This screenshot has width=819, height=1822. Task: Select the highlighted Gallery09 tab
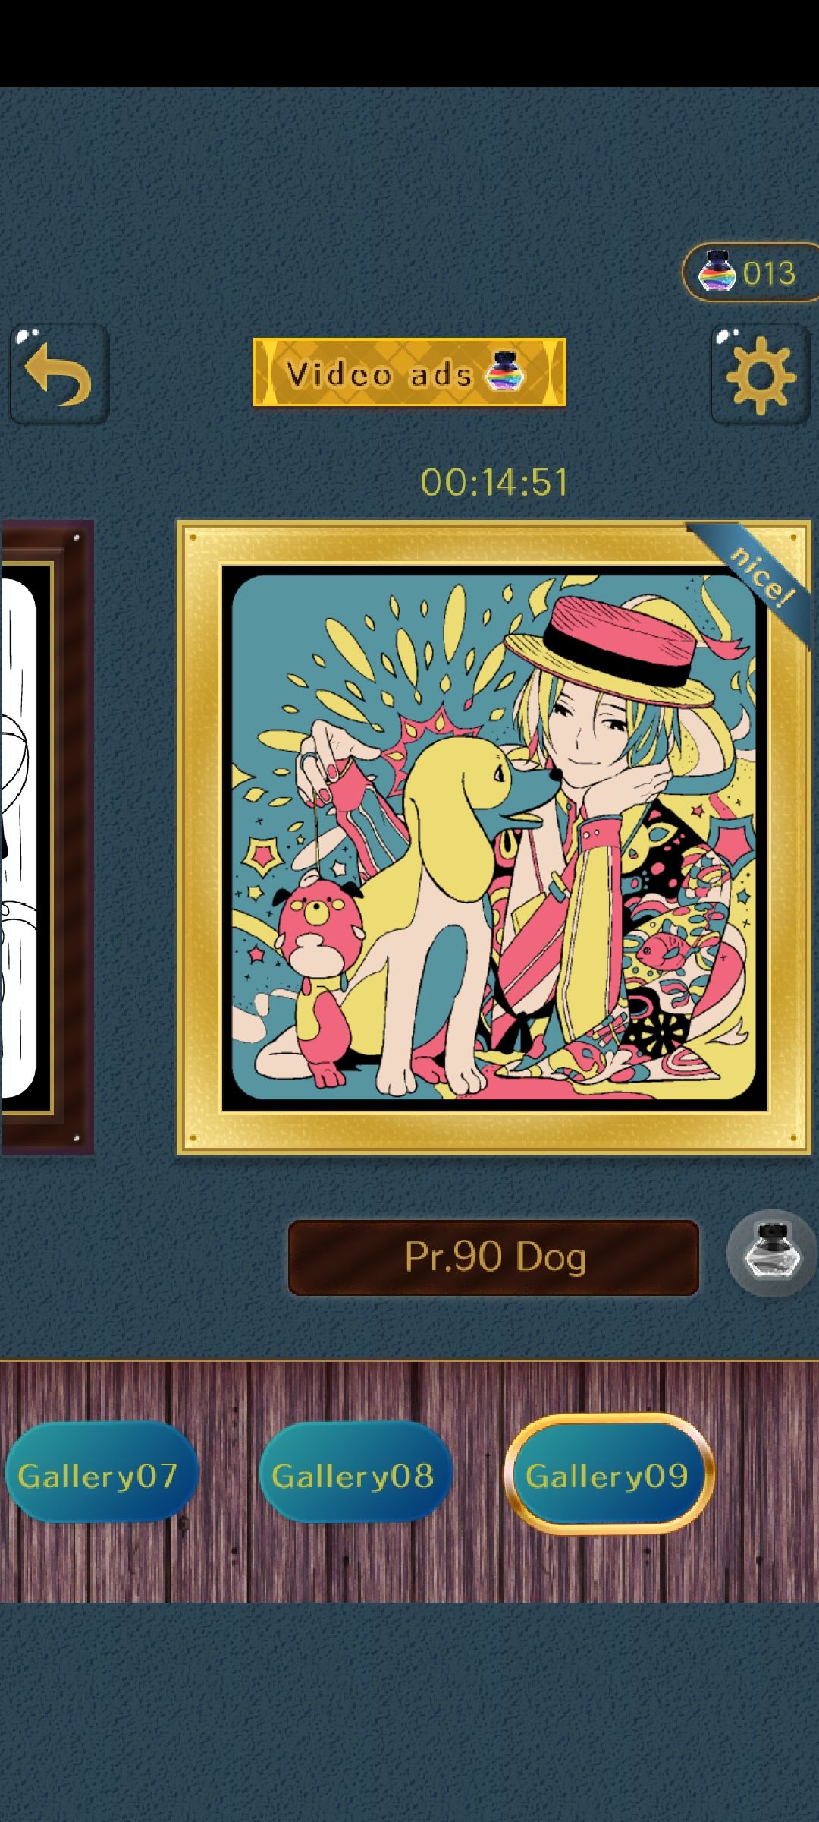608,1476
